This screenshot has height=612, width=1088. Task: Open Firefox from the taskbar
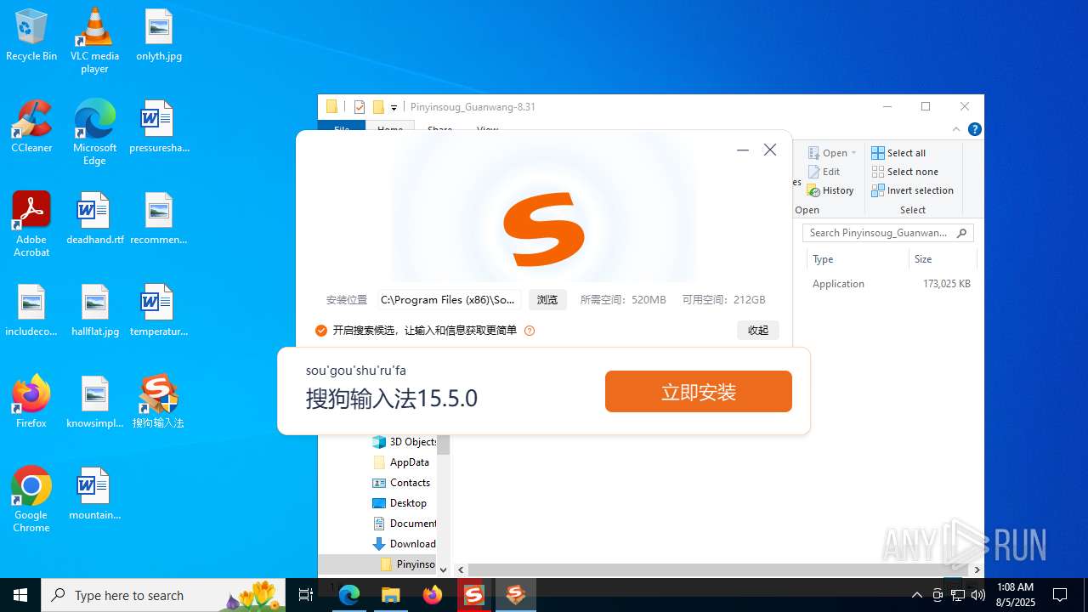pos(432,595)
